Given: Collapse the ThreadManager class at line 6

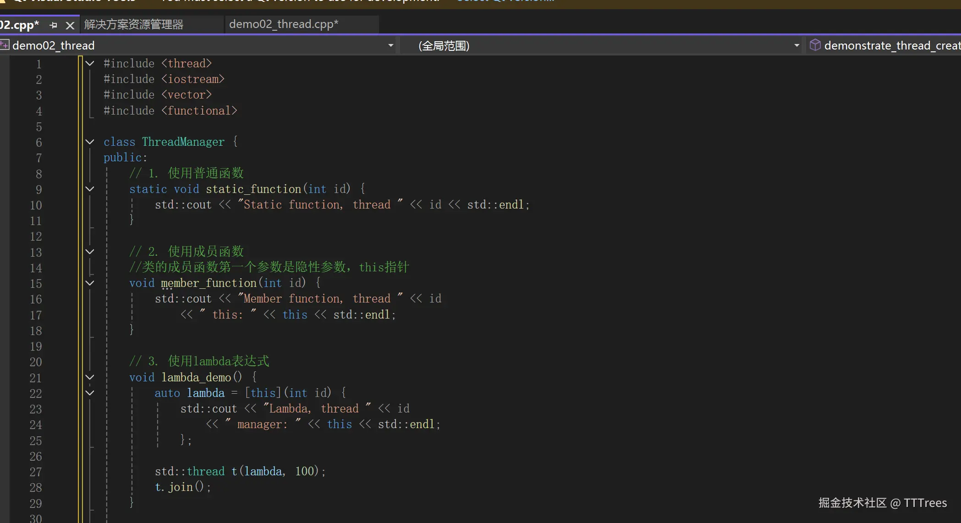Looking at the screenshot, I should pos(90,142).
